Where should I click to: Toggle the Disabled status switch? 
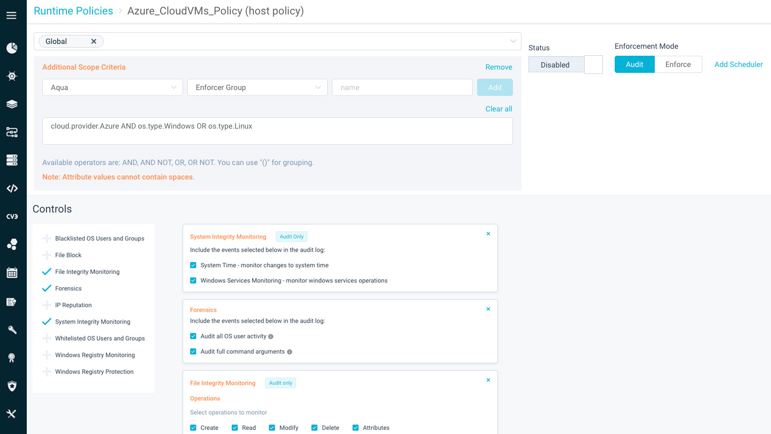(565, 64)
